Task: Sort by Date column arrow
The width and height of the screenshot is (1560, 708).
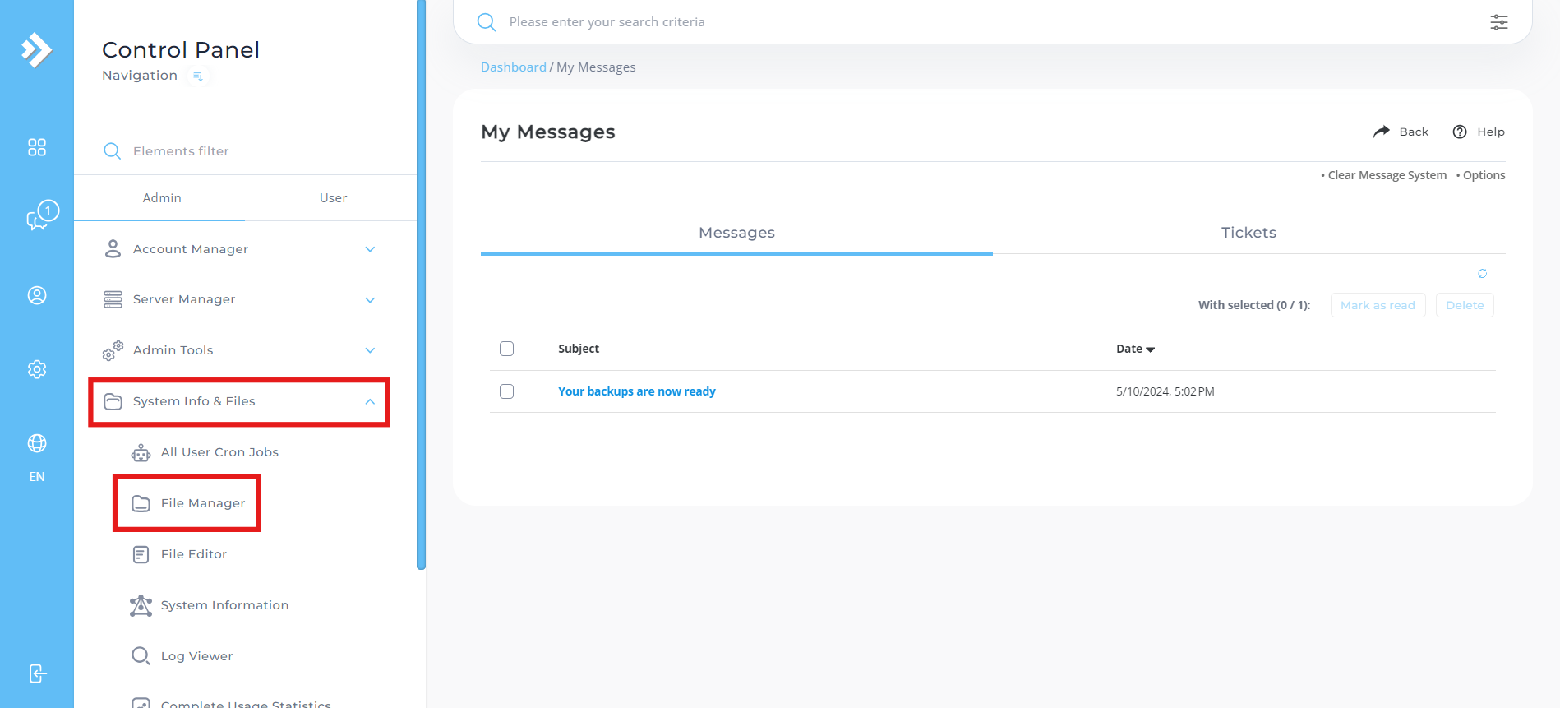Action: click(x=1151, y=349)
